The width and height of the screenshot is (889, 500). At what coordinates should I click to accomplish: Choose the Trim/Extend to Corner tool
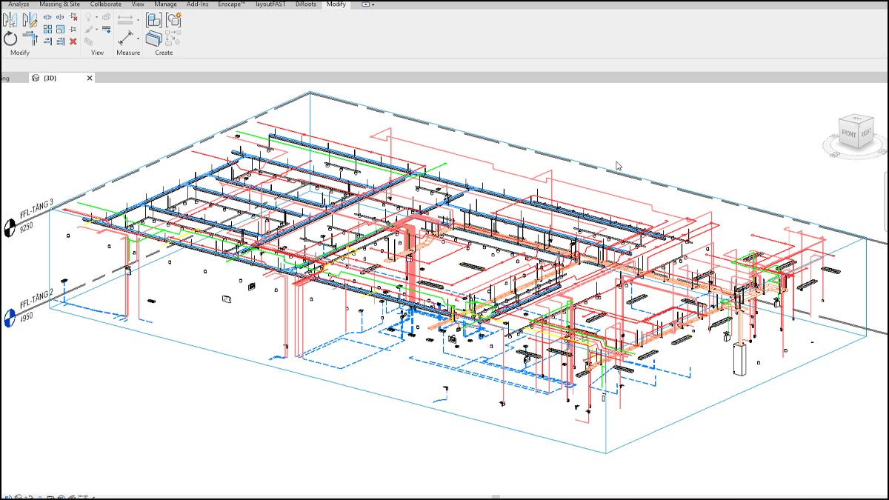[30, 38]
